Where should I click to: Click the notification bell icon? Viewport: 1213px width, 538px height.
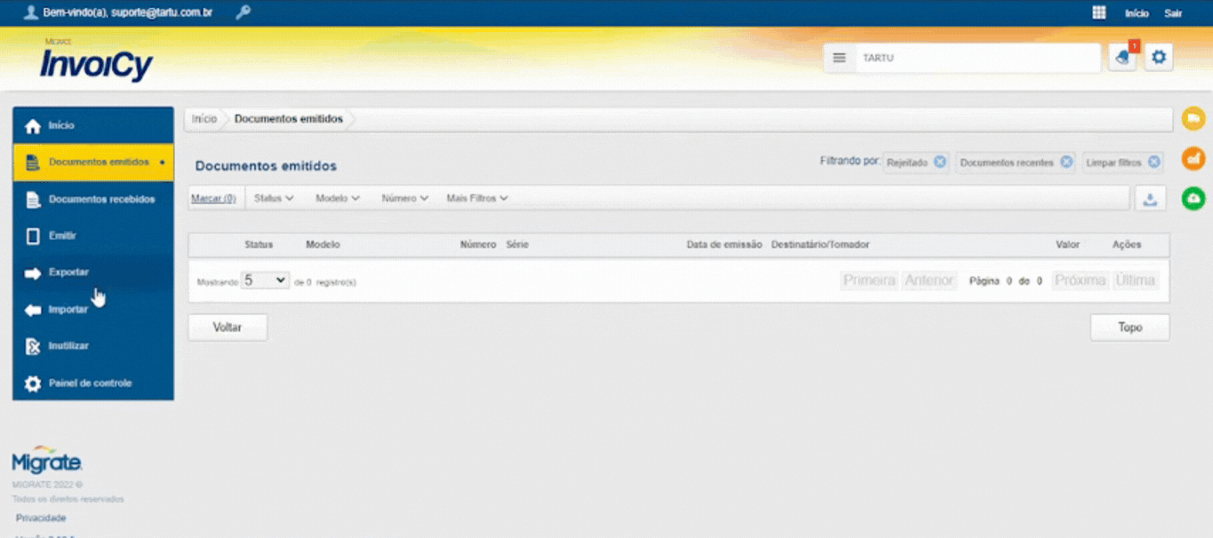(1122, 58)
